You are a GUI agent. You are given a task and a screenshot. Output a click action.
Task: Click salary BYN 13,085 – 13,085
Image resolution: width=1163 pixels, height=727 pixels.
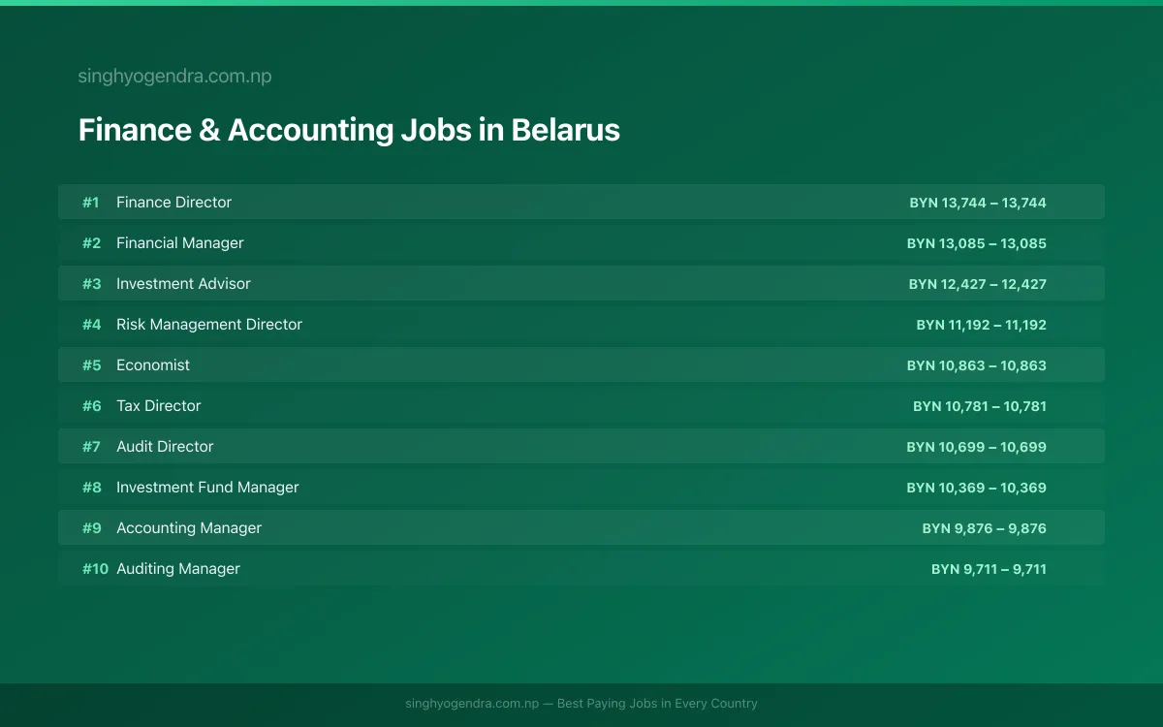[977, 243]
